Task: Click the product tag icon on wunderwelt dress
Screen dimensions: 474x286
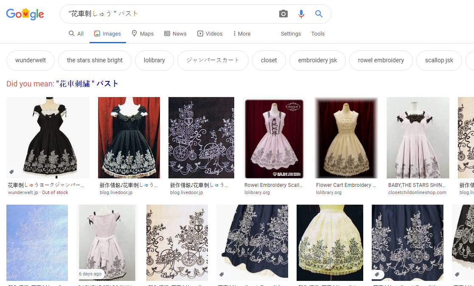Action: (12, 172)
